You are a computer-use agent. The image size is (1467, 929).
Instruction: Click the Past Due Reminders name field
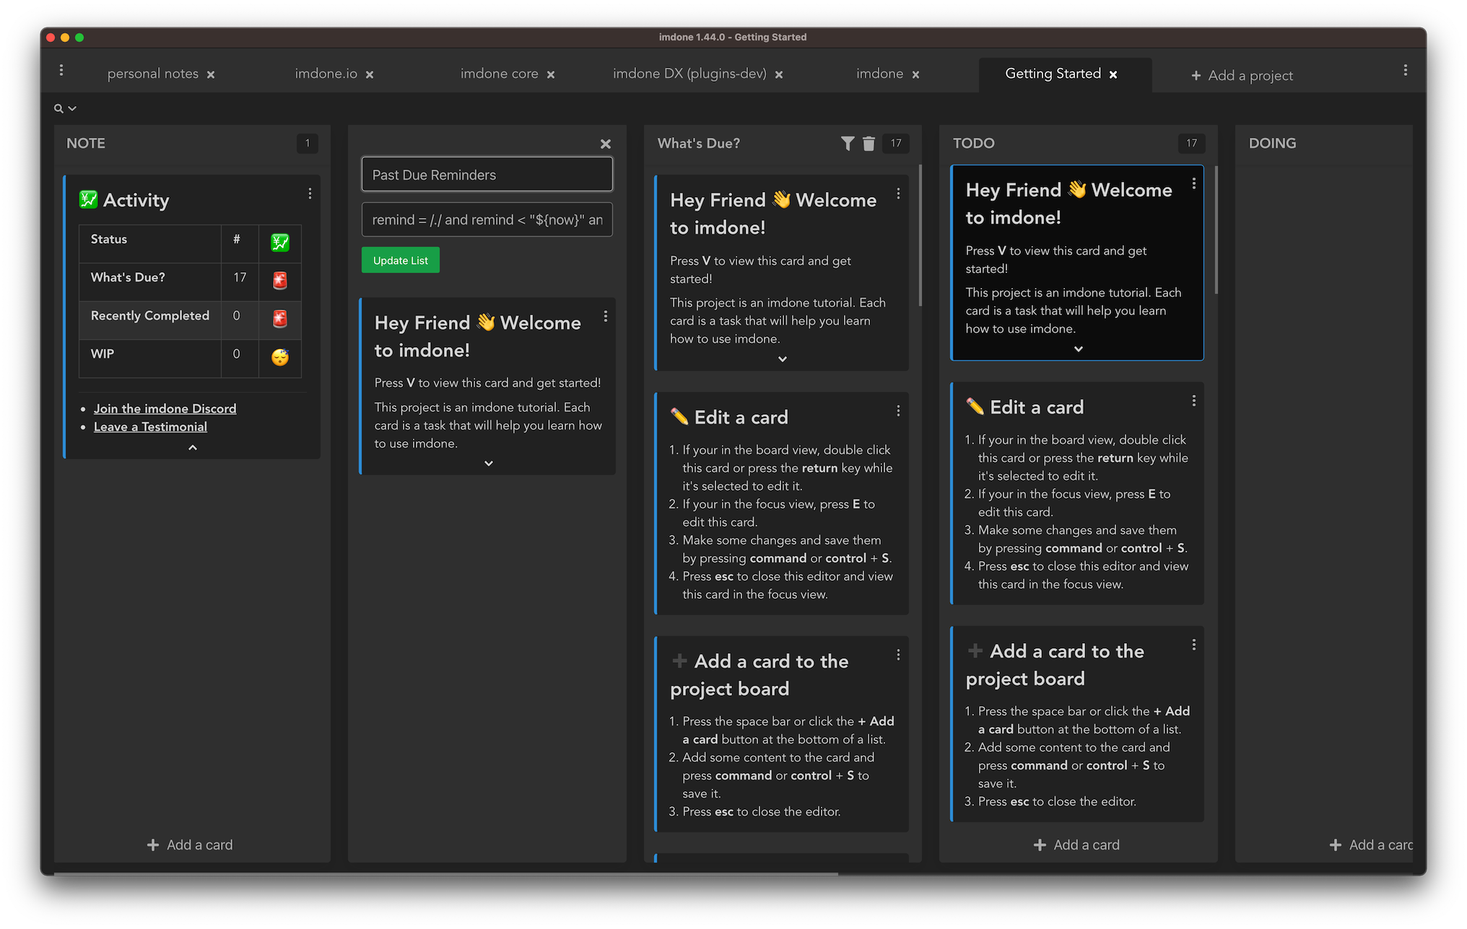[487, 175]
